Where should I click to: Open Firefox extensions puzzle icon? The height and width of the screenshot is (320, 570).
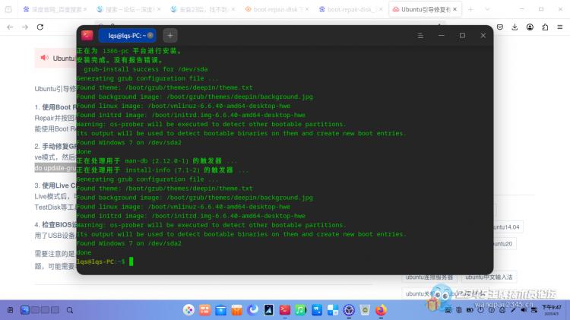545,27
